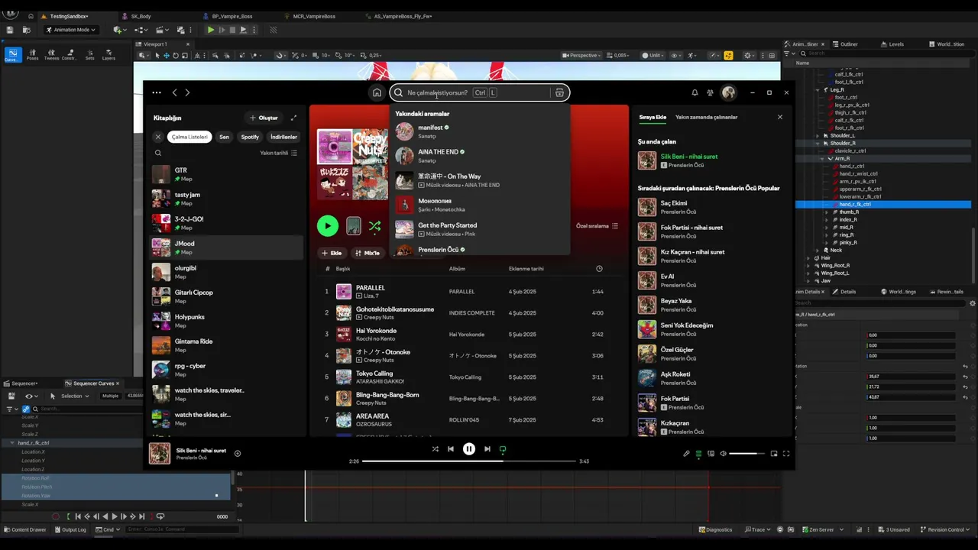This screenshot has width=978, height=550.
Task: Open the Perspective viewport dropdown
Action: click(x=581, y=55)
